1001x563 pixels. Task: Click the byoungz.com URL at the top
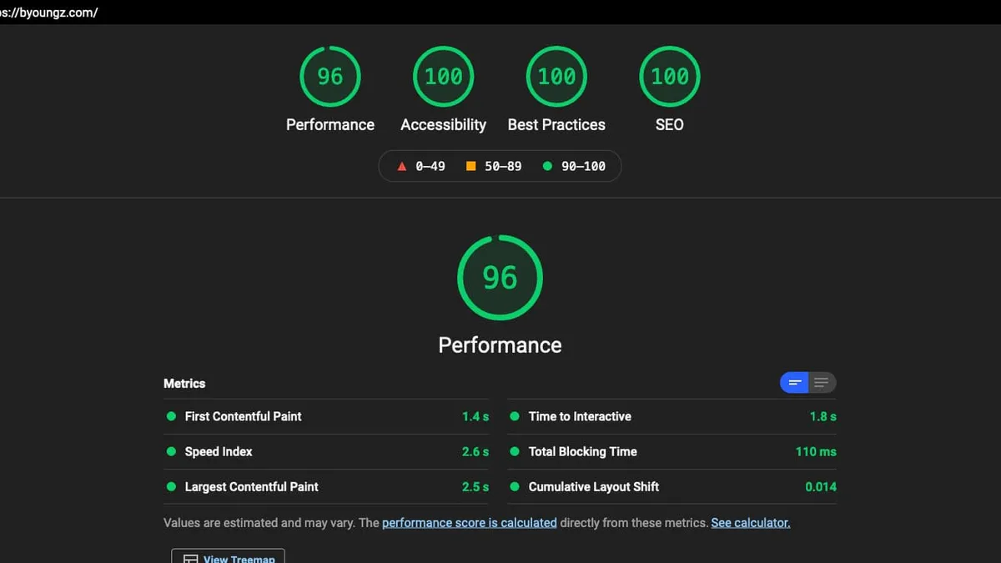tap(49, 13)
